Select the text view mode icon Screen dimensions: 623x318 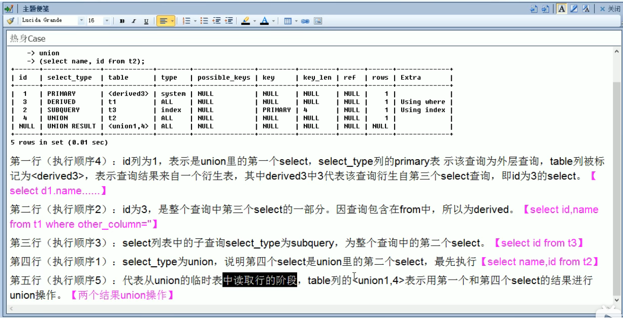pos(562,8)
